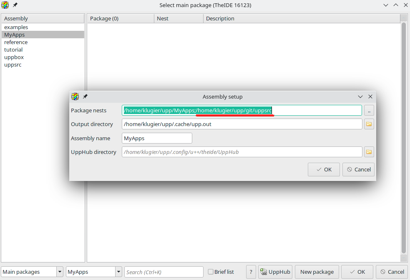This screenshot has width=410, height=280.
Task: Click the Assembly name input field
Action: [x=157, y=138]
